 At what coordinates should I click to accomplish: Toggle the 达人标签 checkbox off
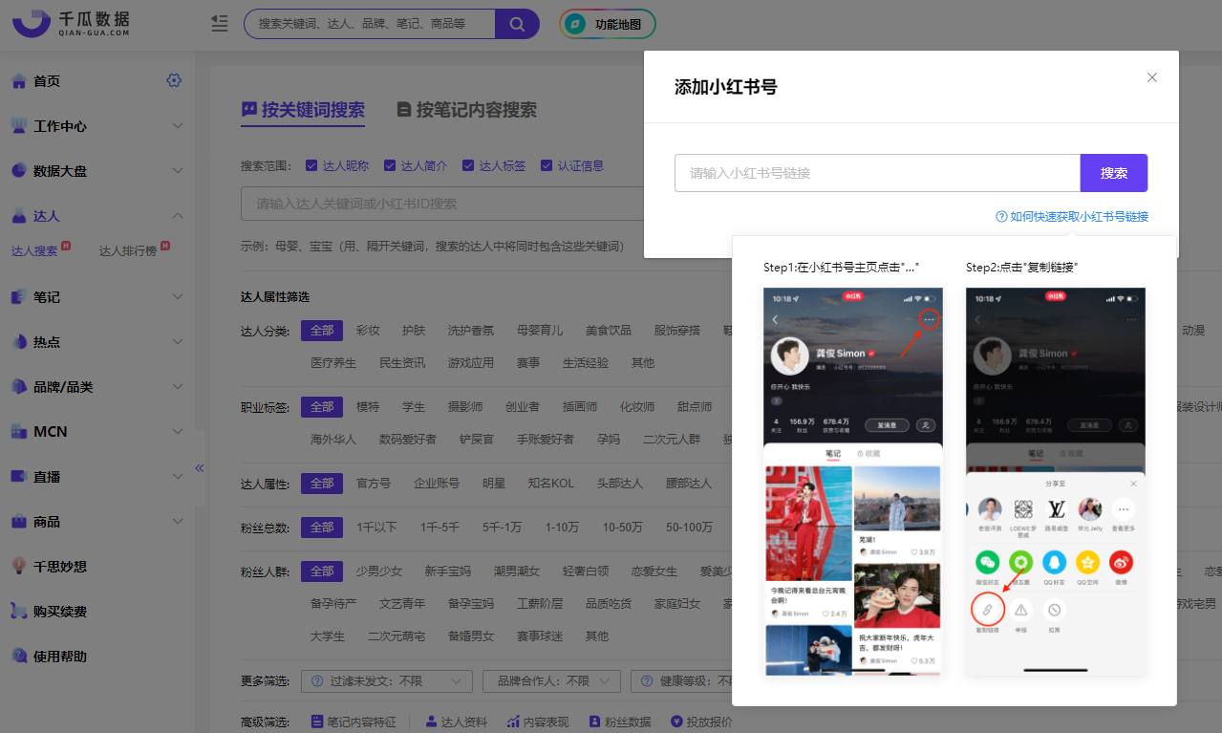469,164
